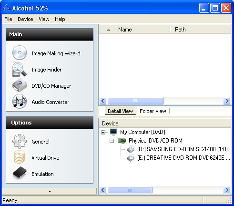234x206 pixels.
Task: Open the Device menu
Action: tap(25, 19)
